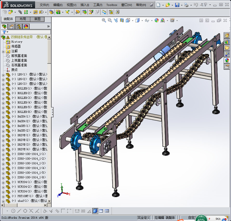Click the Hide/Show Items glasses icon

(147, 20)
